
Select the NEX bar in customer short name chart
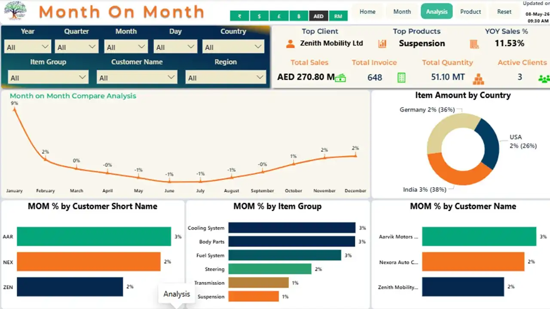point(89,261)
